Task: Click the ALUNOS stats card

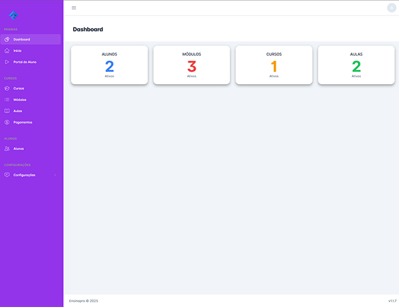Action: pos(109,65)
